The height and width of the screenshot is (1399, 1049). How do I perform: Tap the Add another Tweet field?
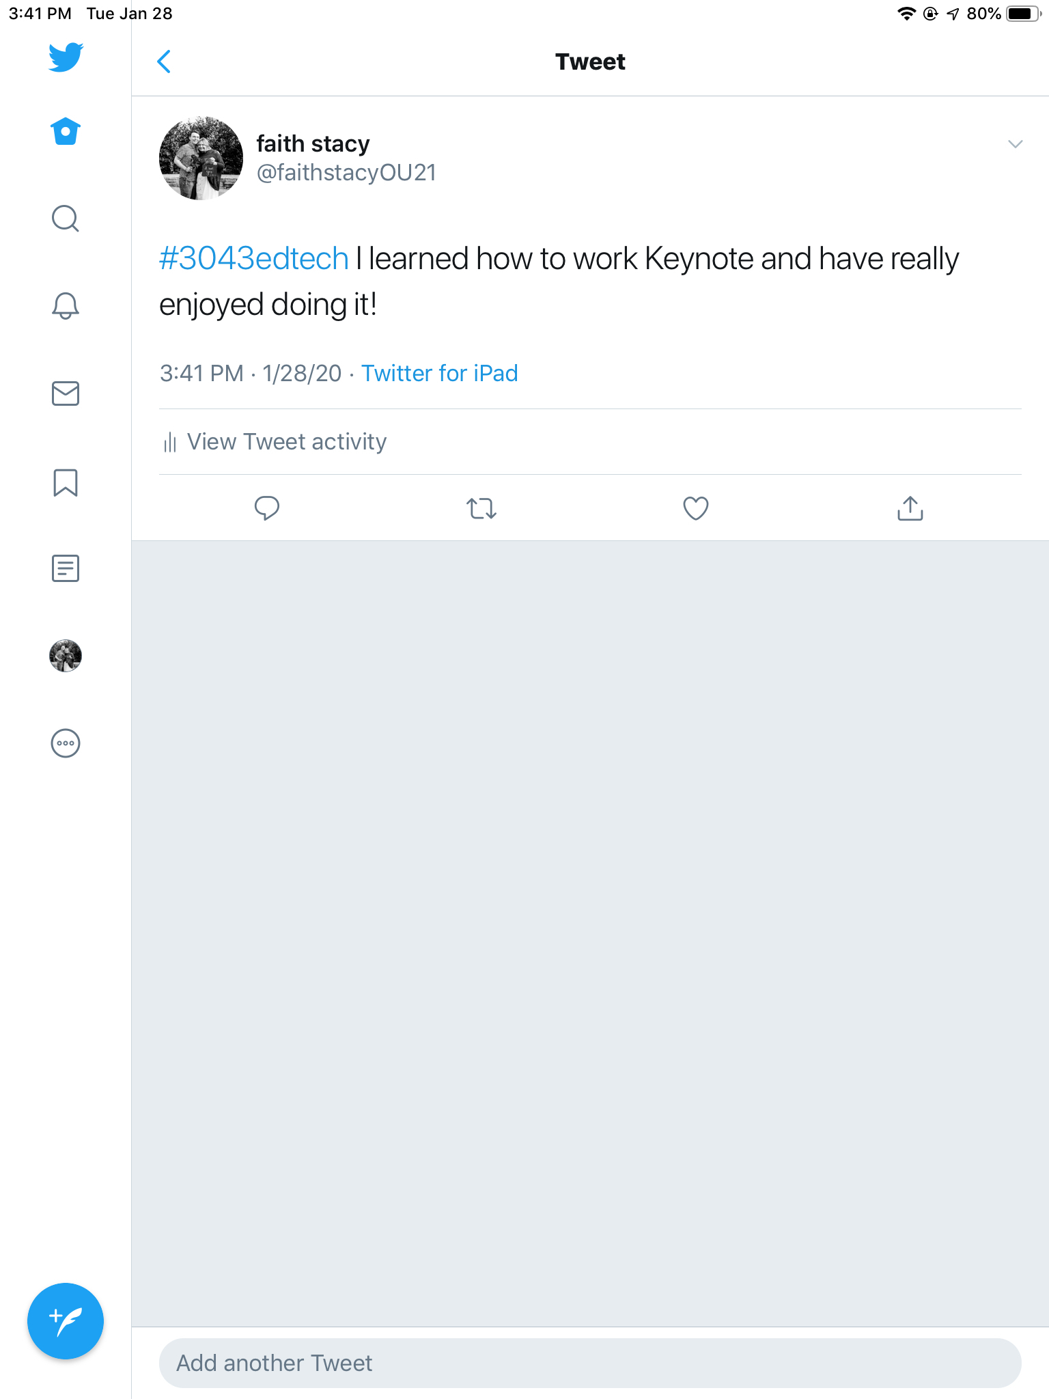[590, 1363]
